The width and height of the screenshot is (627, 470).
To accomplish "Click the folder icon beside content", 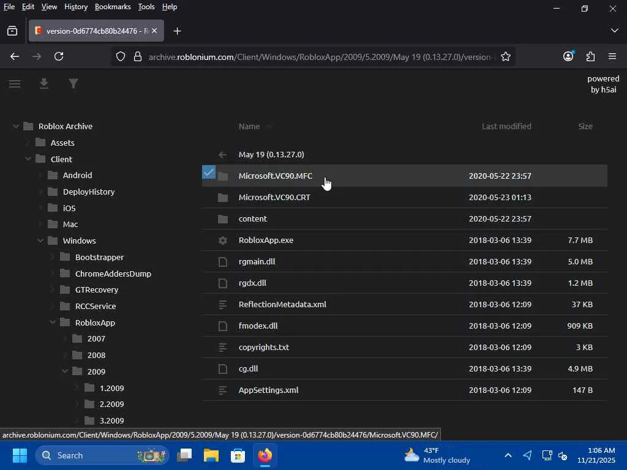I will point(223,219).
